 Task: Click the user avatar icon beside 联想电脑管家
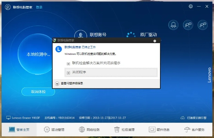(x=7, y=7)
